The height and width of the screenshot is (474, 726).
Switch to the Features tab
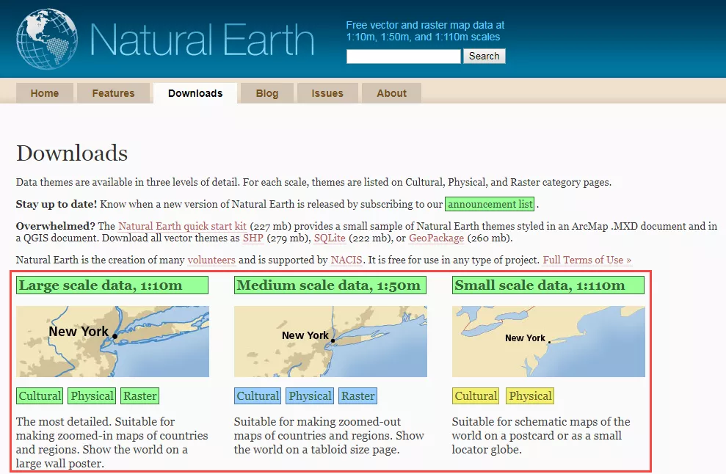coord(113,93)
